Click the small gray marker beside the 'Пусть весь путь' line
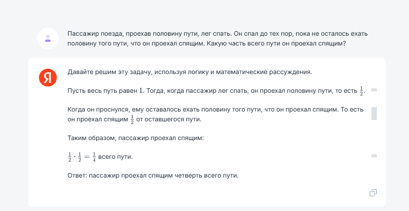The width and height of the screenshot is (409, 211). 374,90
